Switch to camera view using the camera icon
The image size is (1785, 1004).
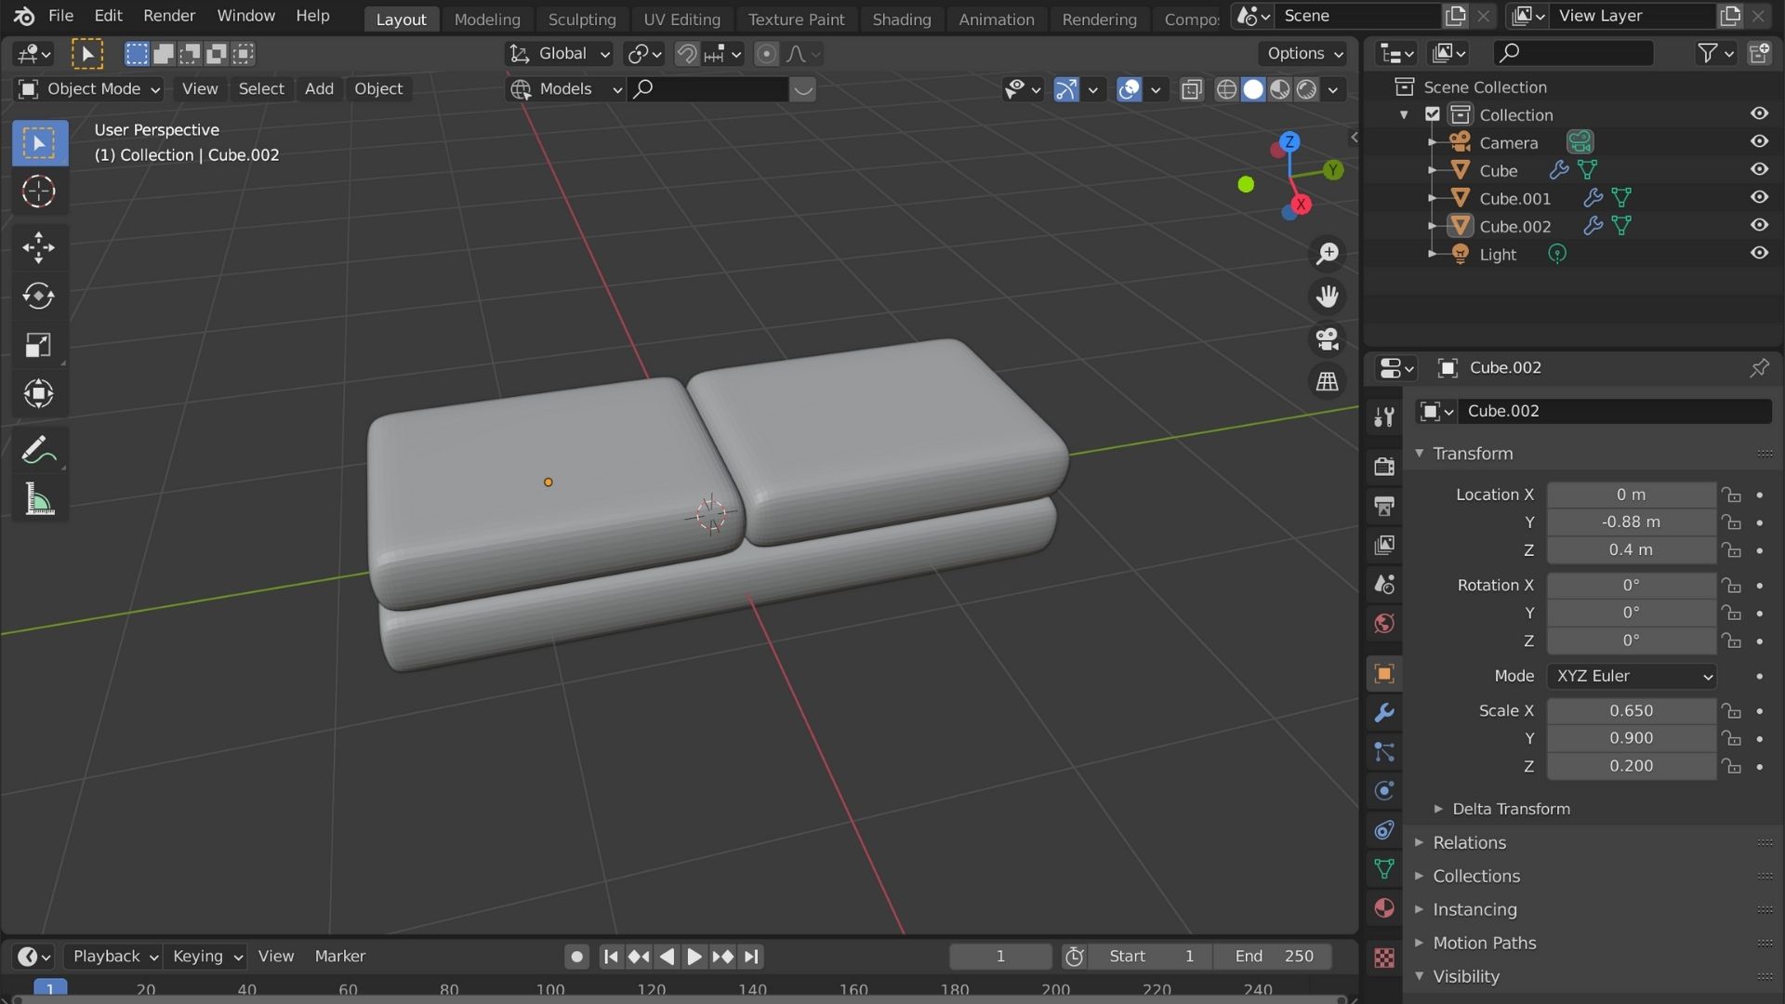coord(1327,338)
